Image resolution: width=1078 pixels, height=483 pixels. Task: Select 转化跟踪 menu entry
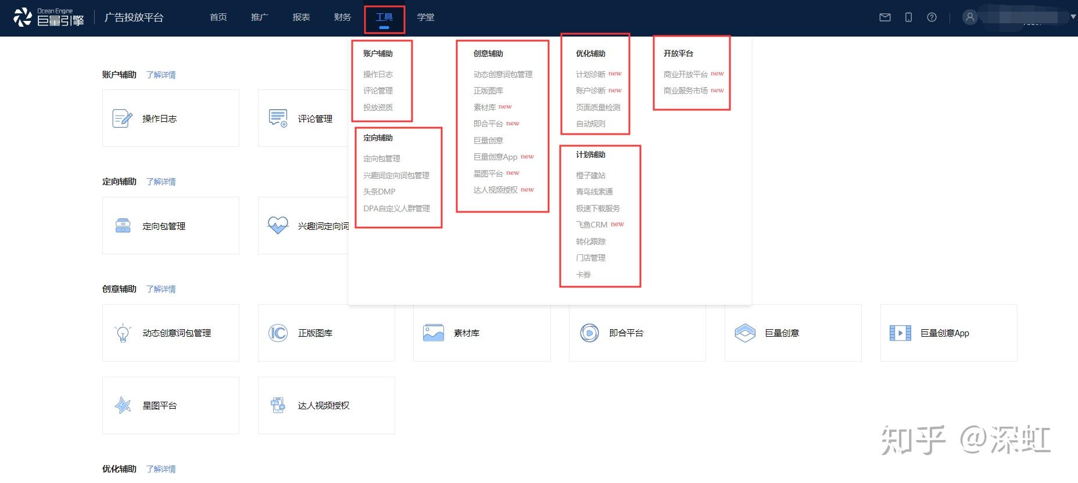point(590,241)
